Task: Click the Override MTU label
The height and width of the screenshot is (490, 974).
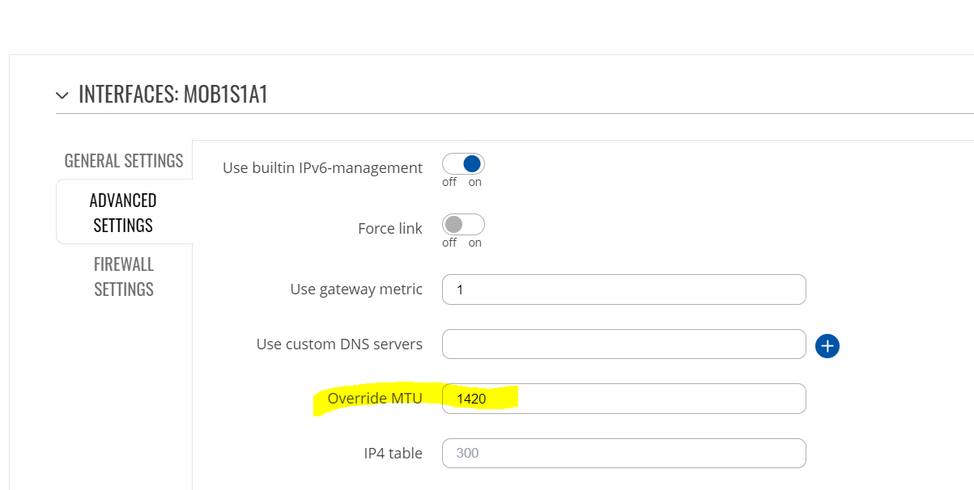Action: 375,398
